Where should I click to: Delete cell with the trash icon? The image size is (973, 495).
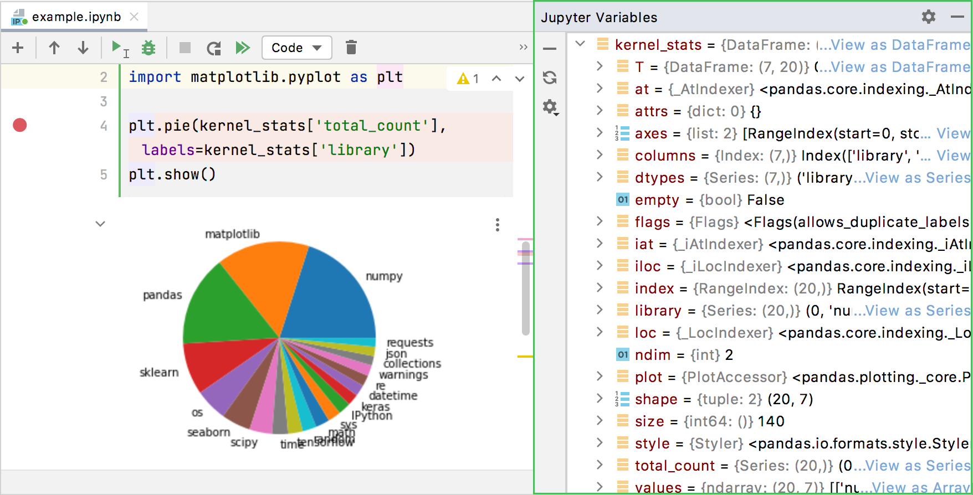coord(351,48)
